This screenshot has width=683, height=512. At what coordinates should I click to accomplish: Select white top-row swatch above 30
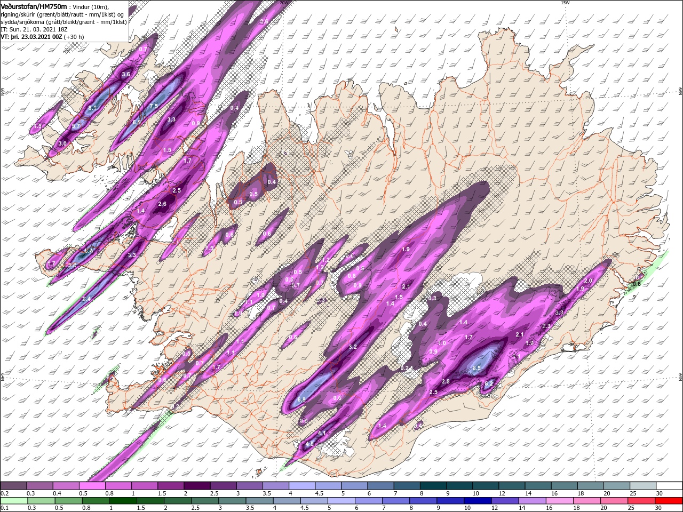point(669,485)
